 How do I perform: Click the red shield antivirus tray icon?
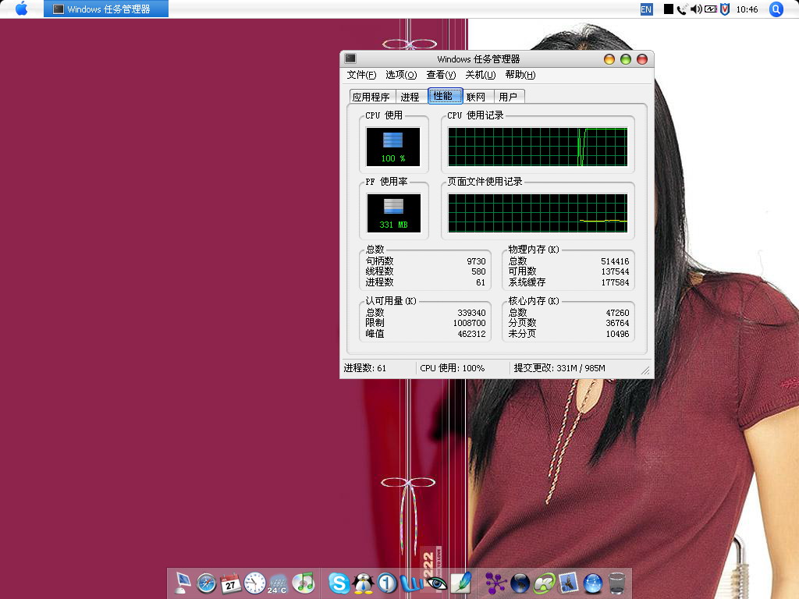pos(724,9)
